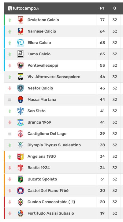Image resolution: width=123 pixels, height=222 pixels.
Task: Click the Ellera Calcio team crest
Action: pyautogui.click(x=20, y=43)
